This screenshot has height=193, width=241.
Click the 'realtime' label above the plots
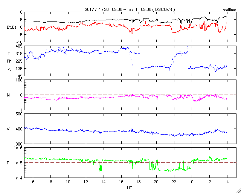(229, 10)
